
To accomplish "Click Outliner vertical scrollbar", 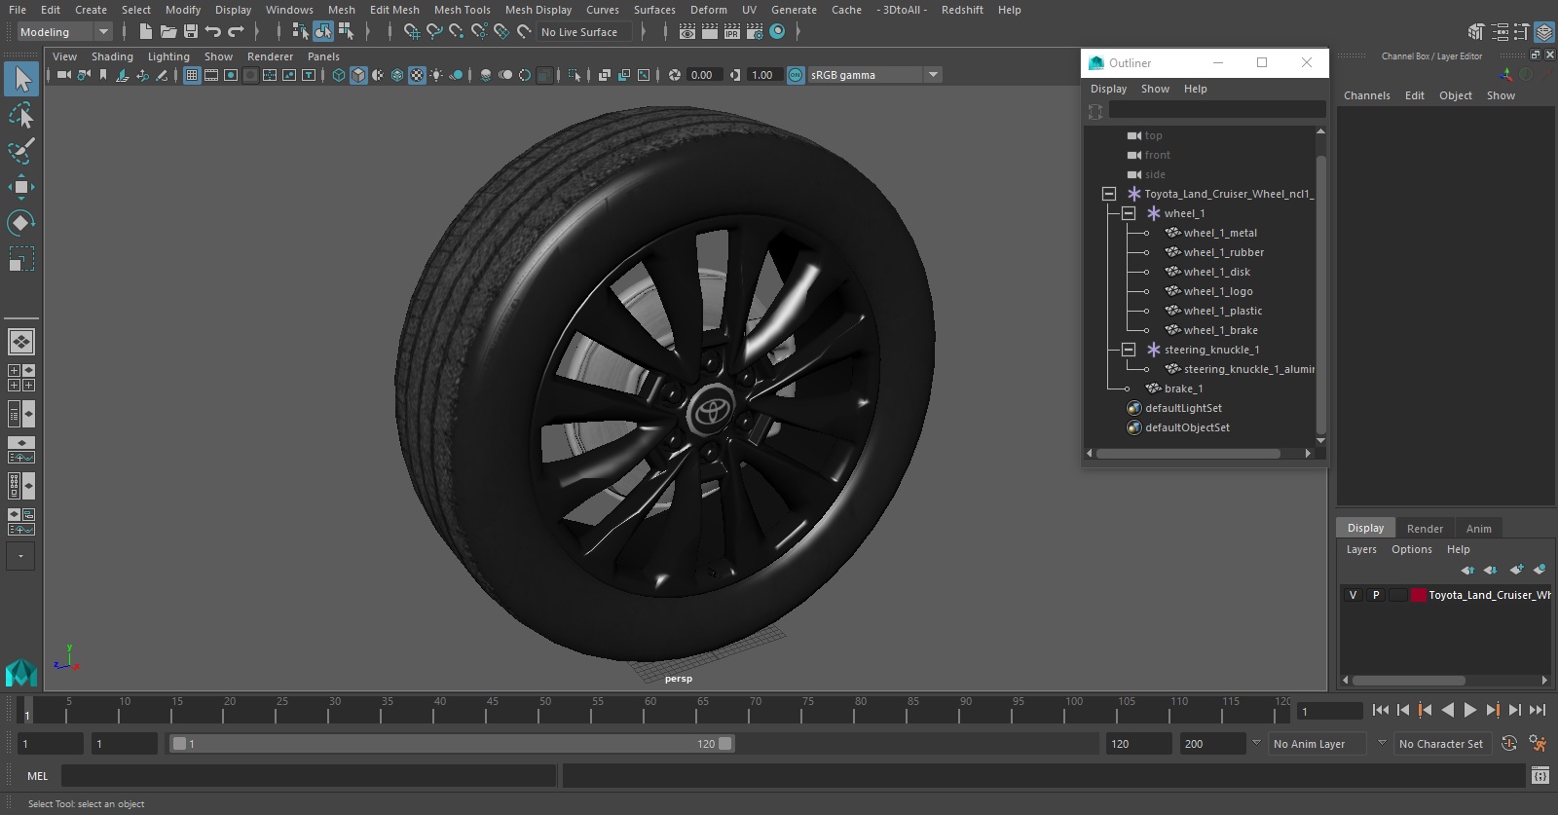I will click(1320, 292).
